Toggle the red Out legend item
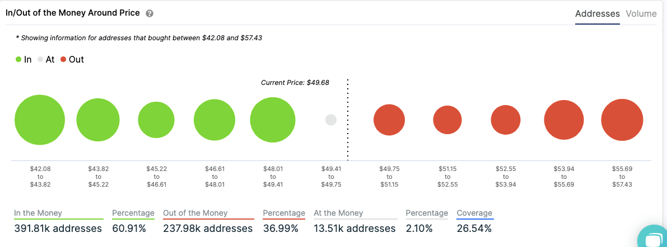This screenshot has width=667, height=247. coord(72,59)
